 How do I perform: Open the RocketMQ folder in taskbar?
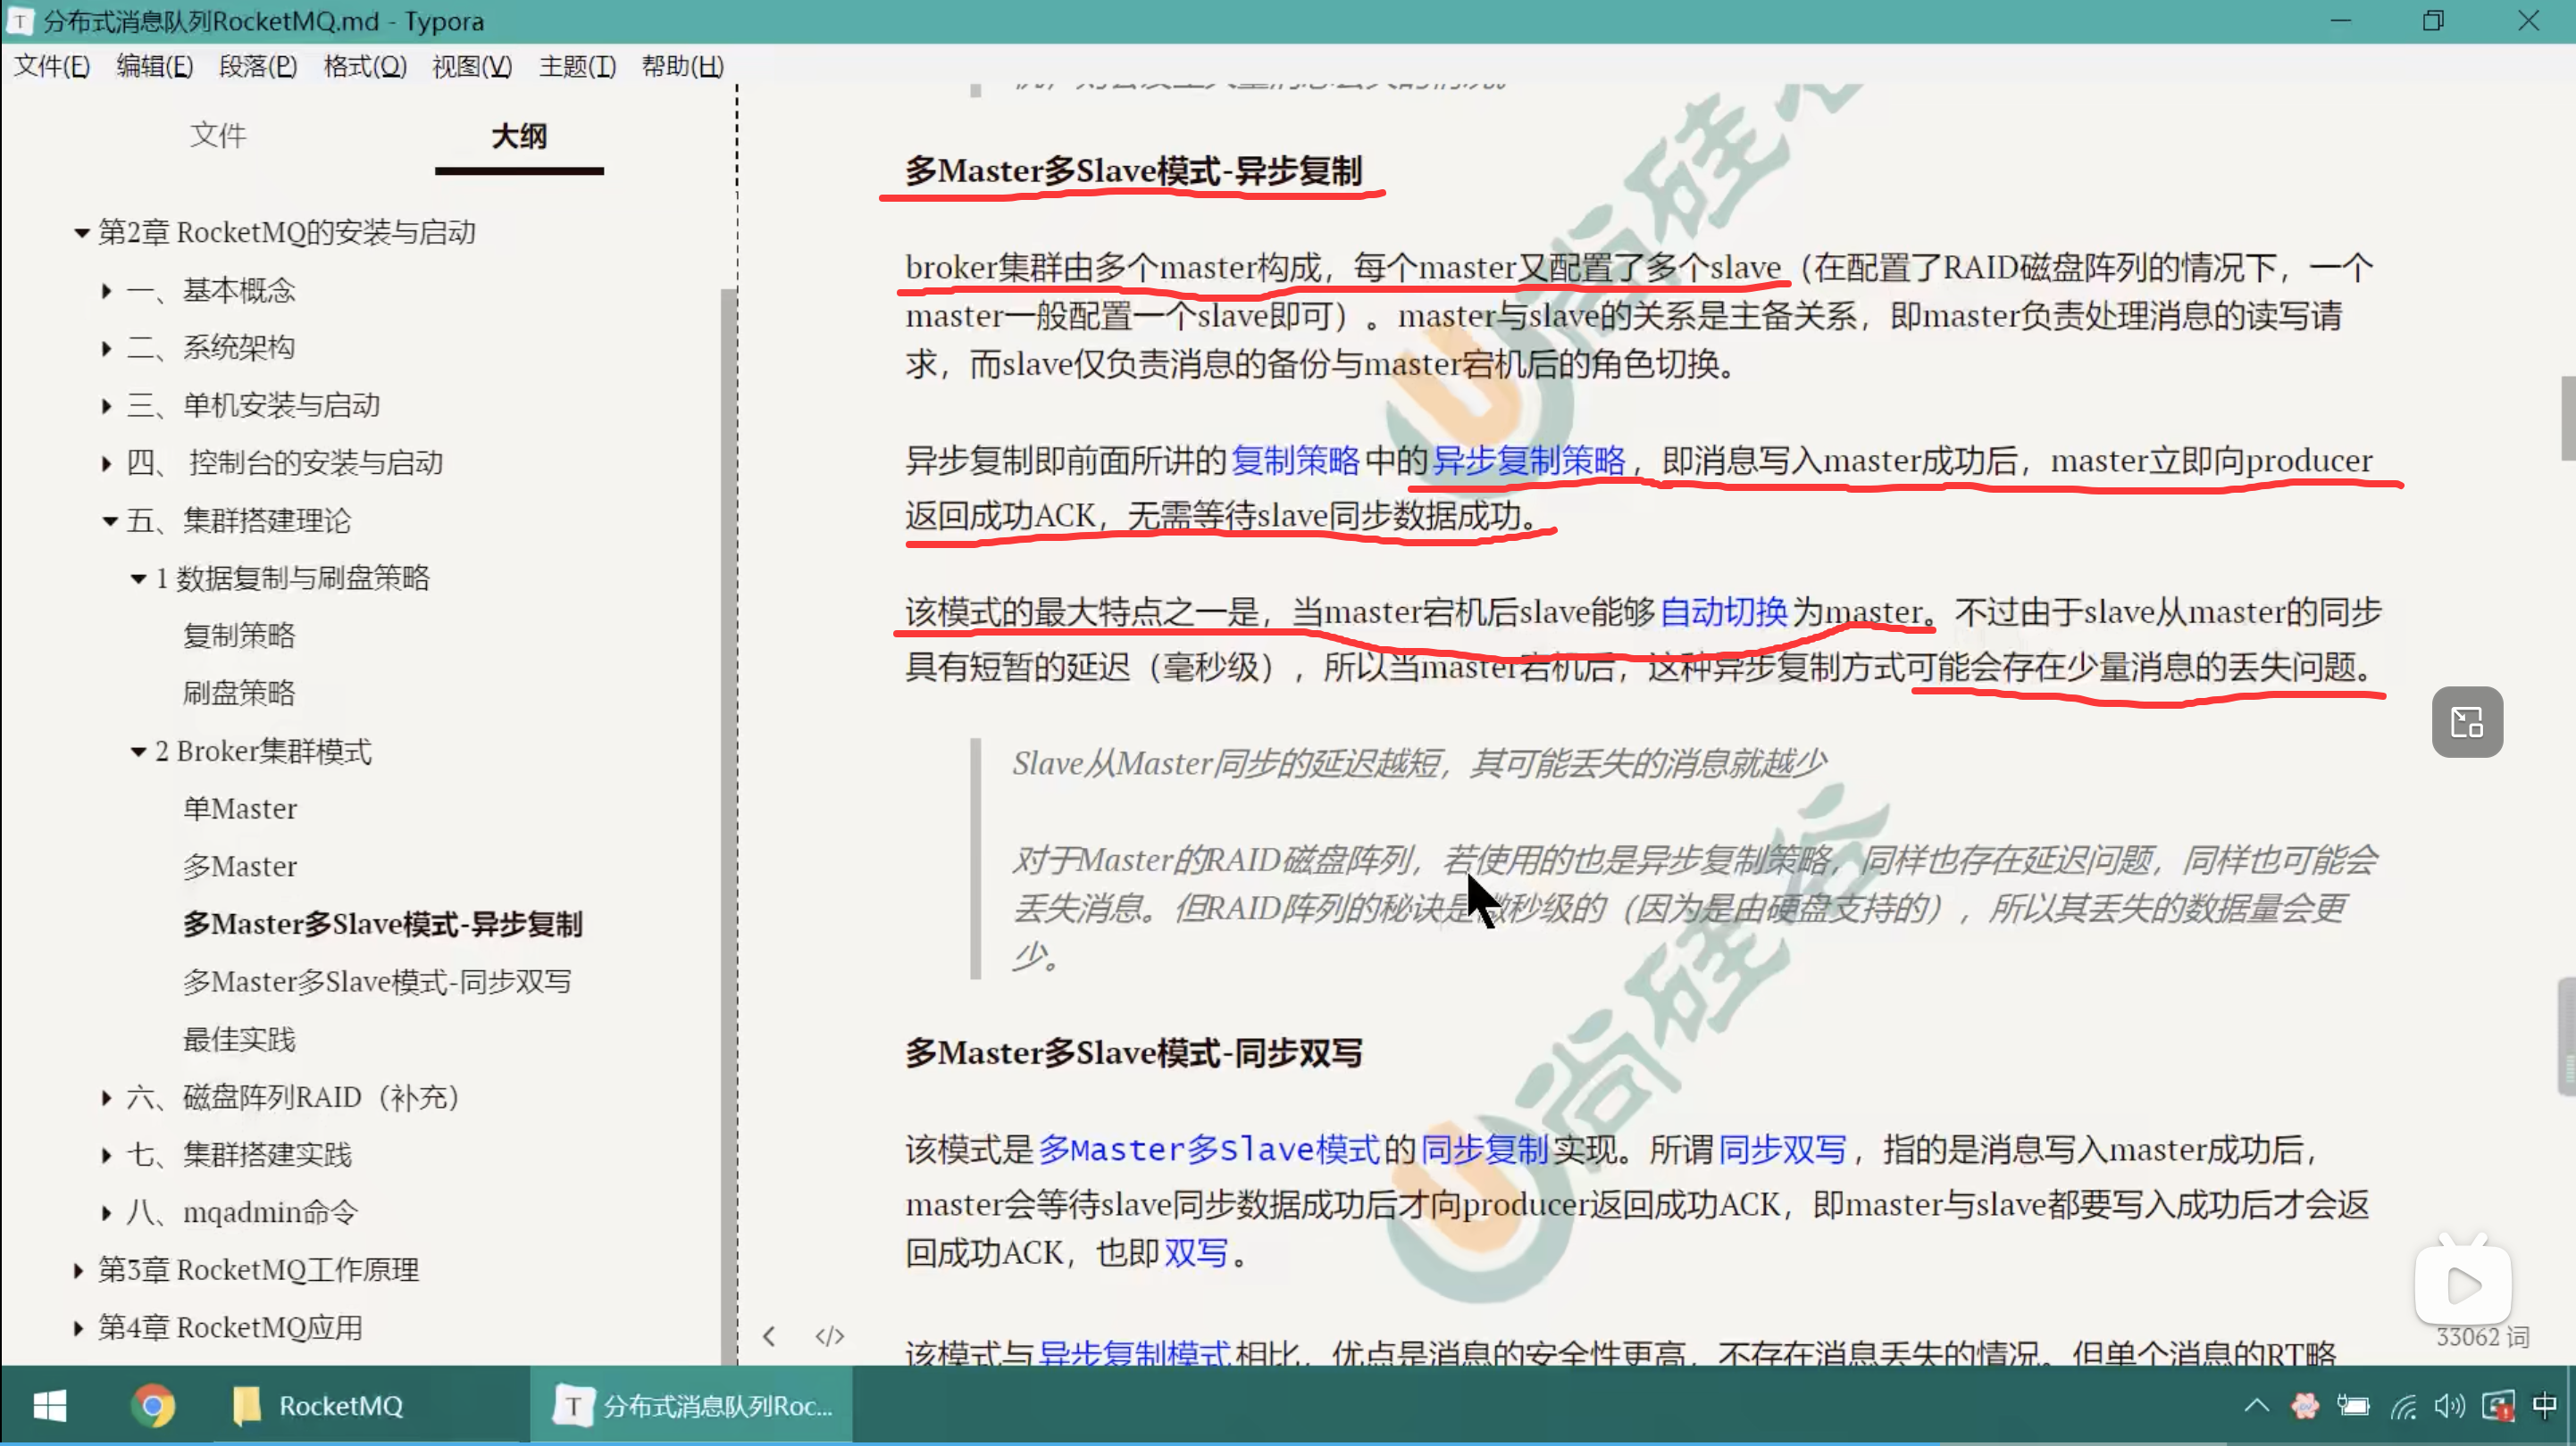click(x=318, y=1406)
